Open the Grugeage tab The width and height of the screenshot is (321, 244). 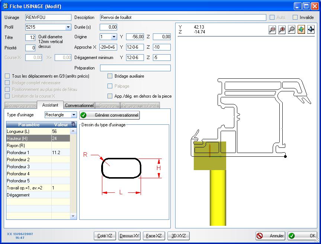[x=108, y=105]
